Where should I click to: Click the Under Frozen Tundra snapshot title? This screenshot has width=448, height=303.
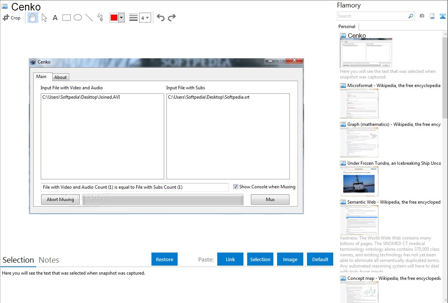coord(394,163)
